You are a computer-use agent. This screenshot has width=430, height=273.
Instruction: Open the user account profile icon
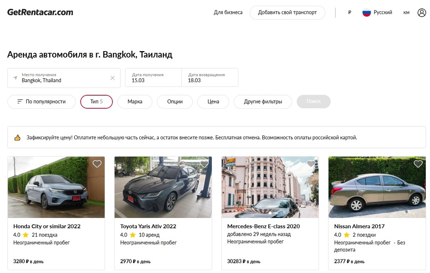click(x=422, y=13)
